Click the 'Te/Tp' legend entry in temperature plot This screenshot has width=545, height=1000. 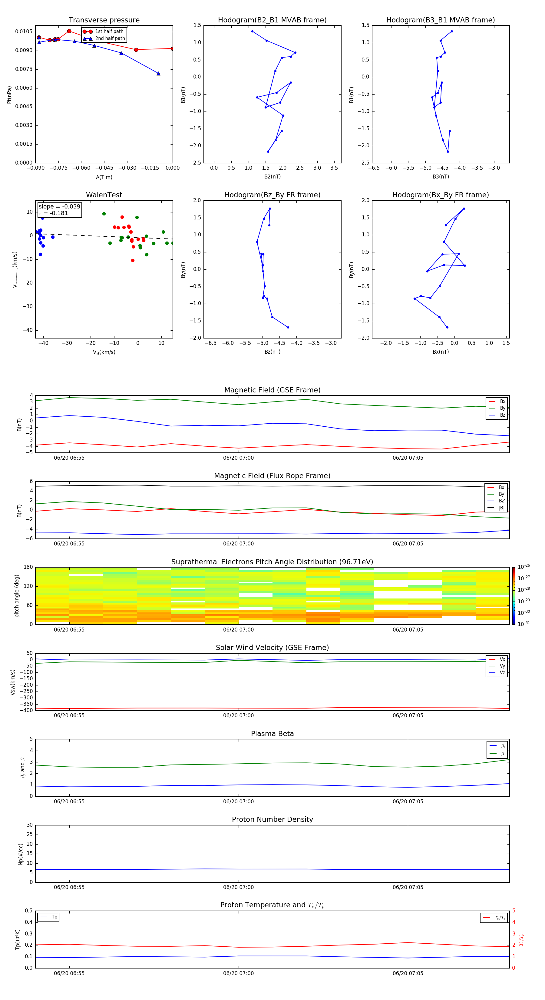click(x=494, y=918)
